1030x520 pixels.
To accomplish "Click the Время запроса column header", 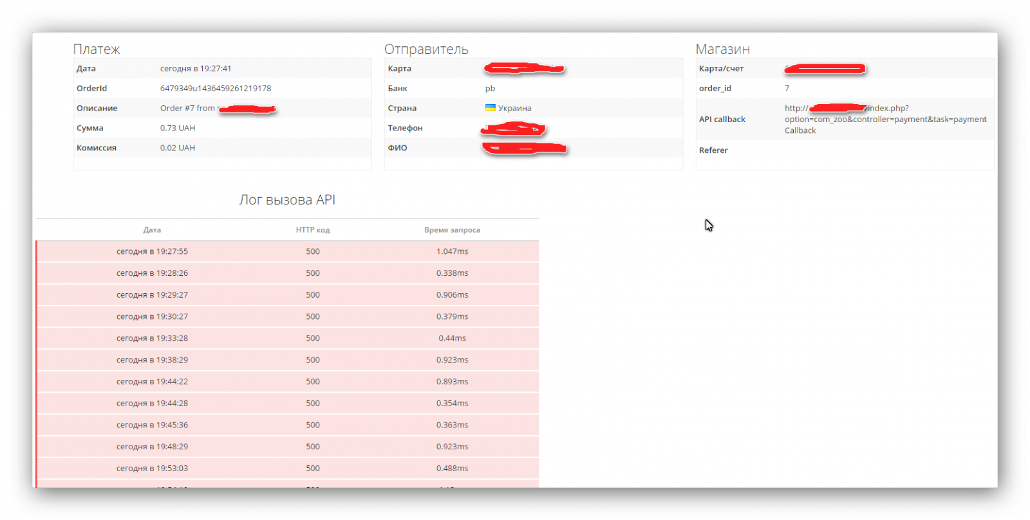I will coord(452,230).
